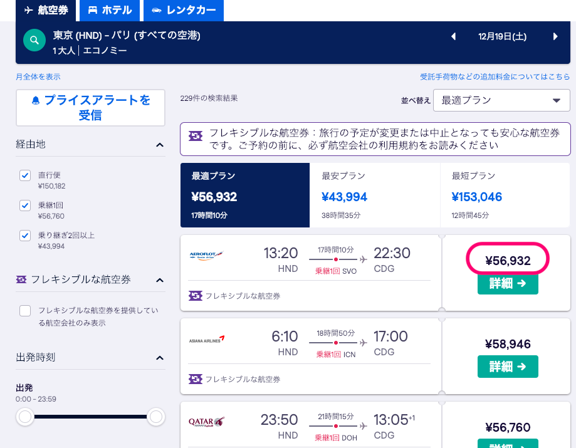Click the 6:10 departure time
The image size is (576, 448).
coord(285,336)
